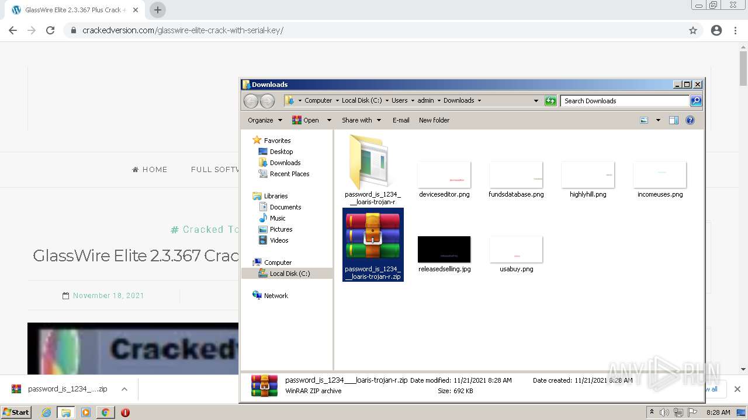
Task: Open media player from taskbar
Action: pyautogui.click(x=86, y=412)
